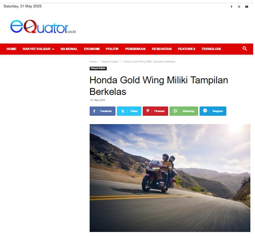Open the Facebook icon in top bar
The image size is (255, 238).
tap(231, 6)
